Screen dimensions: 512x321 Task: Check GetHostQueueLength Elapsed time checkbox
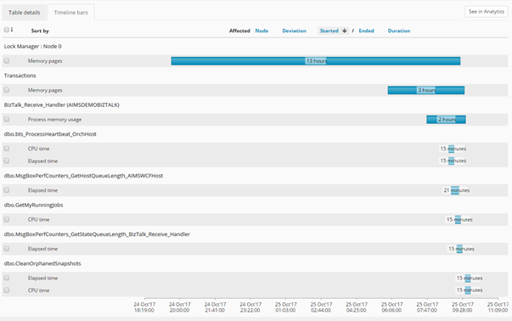point(7,190)
